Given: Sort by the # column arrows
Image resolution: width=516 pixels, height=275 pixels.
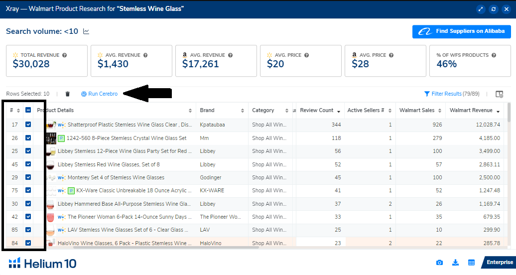Looking at the screenshot, I should coord(18,111).
